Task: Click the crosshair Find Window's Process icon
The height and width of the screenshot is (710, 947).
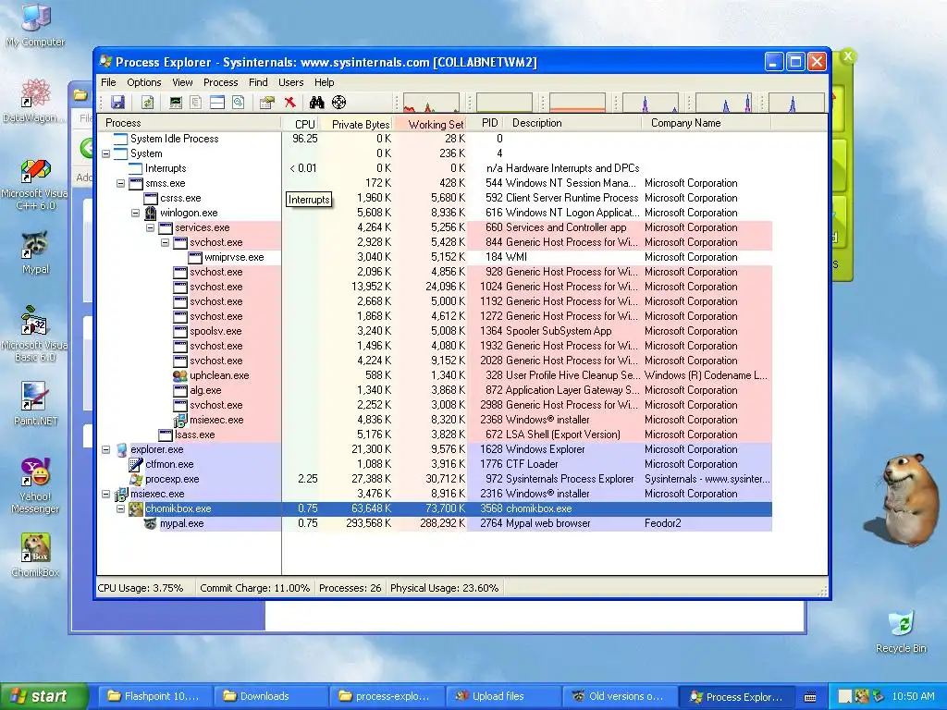Action: coord(338,103)
